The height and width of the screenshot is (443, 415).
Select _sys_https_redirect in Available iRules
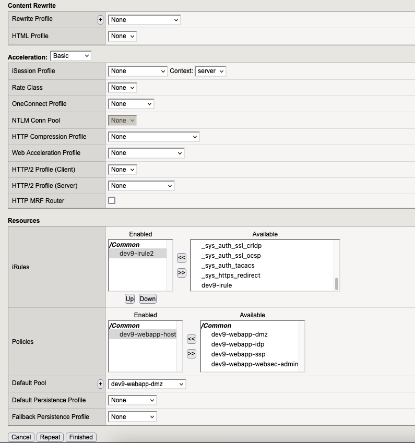coord(231,276)
